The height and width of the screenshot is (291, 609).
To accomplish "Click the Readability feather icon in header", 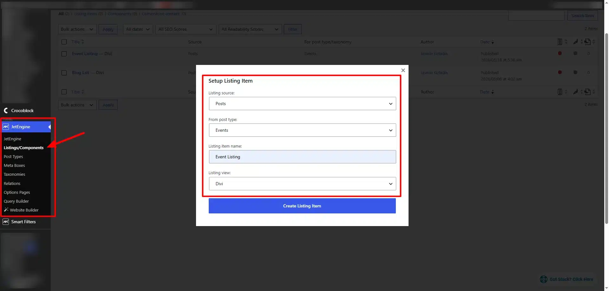I will [x=575, y=42].
